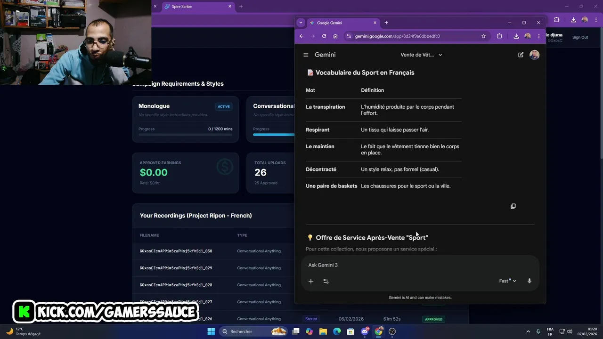This screenshot has height=339, width=603.
Task: Select the Monologue campaign card
Action: pyautogui.click(x=185, y=119)
